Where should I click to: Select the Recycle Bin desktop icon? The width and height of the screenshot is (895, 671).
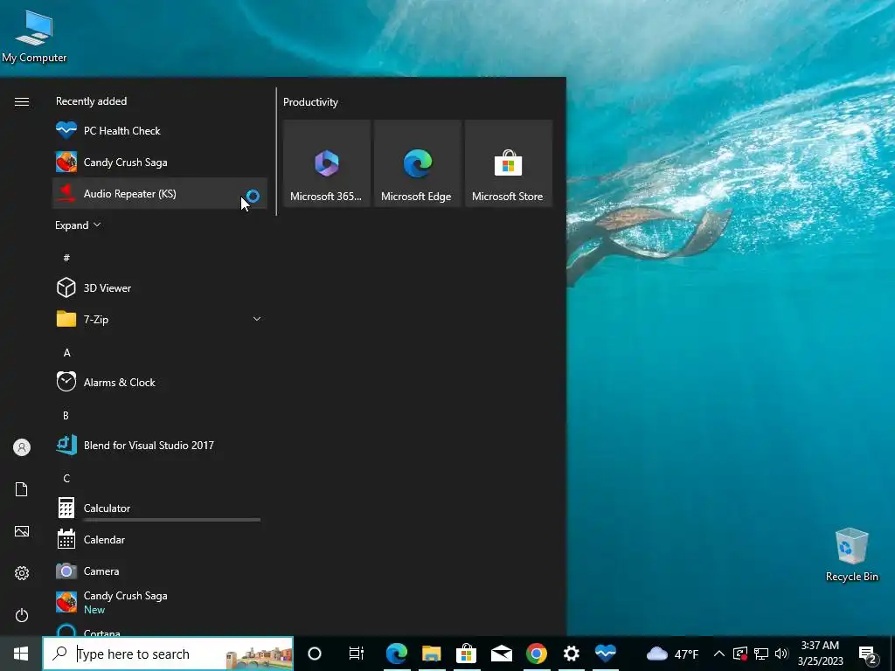pyautogui.click(x=851, y=554)
